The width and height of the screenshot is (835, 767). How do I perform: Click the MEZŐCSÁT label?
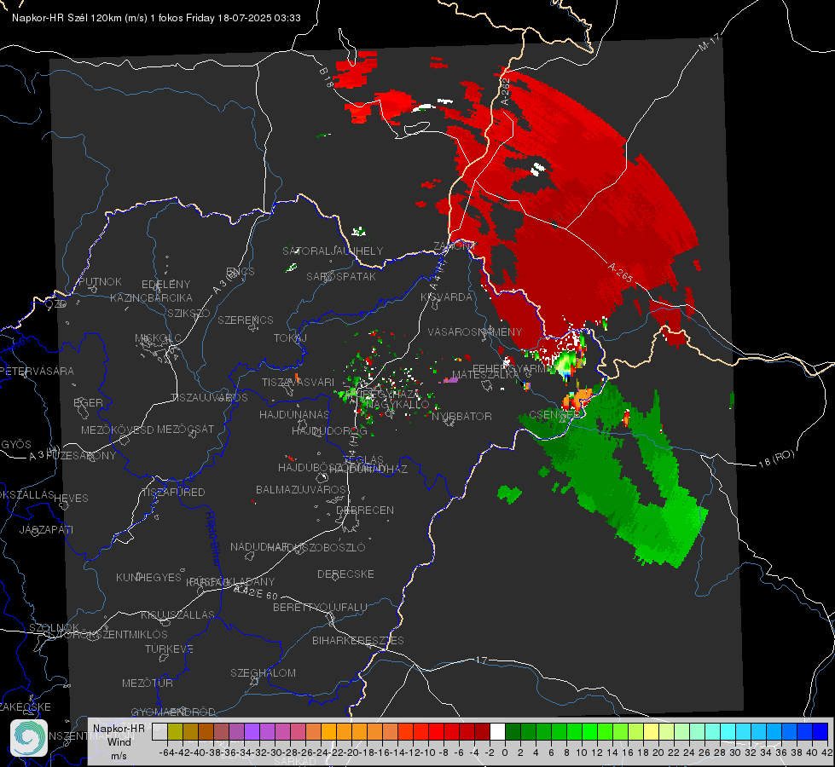pos(185,429)
